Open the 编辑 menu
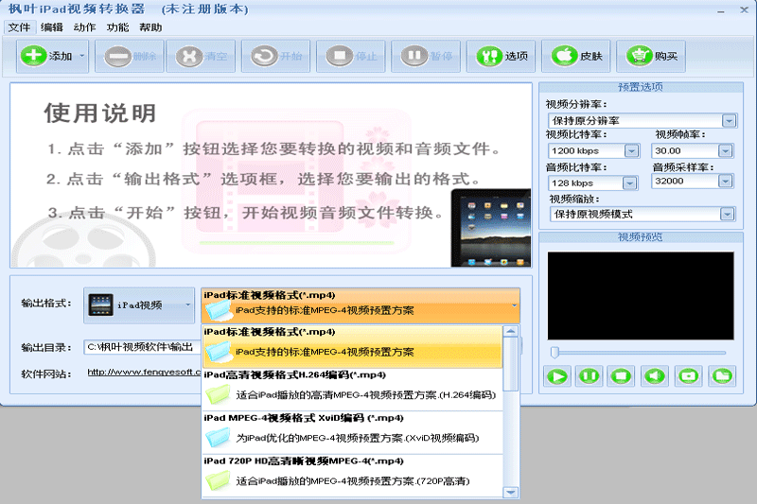 (52, 27)
